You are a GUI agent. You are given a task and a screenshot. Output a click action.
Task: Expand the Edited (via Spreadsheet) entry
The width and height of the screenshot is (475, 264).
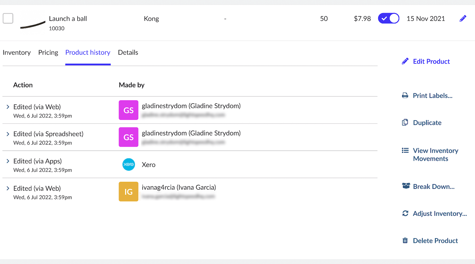(8, 134)
